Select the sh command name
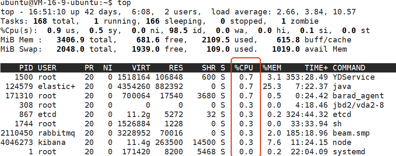396x156 pixels. 337,124
